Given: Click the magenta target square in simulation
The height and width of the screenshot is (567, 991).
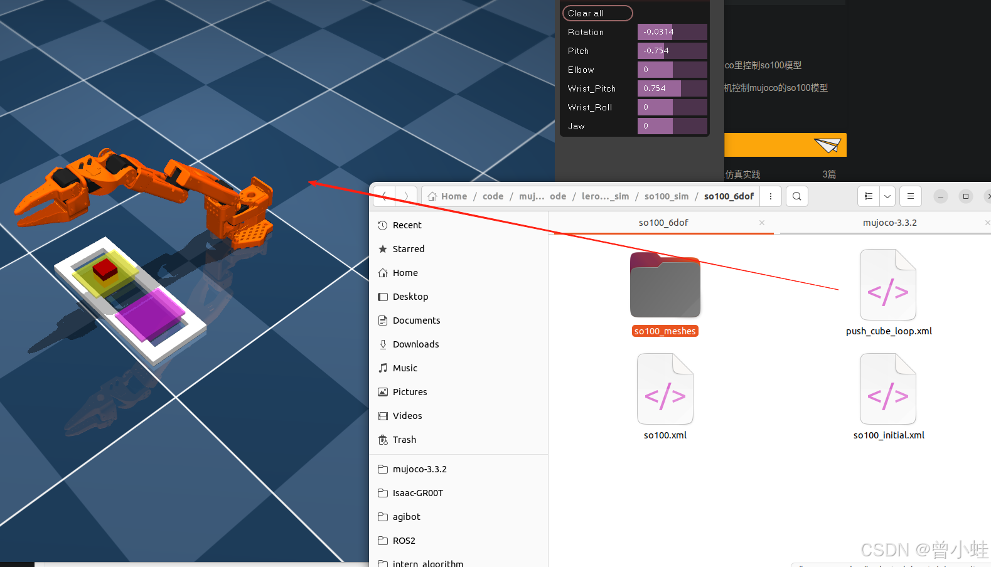Looking at the screenshot, I should [x=149, y=315].
